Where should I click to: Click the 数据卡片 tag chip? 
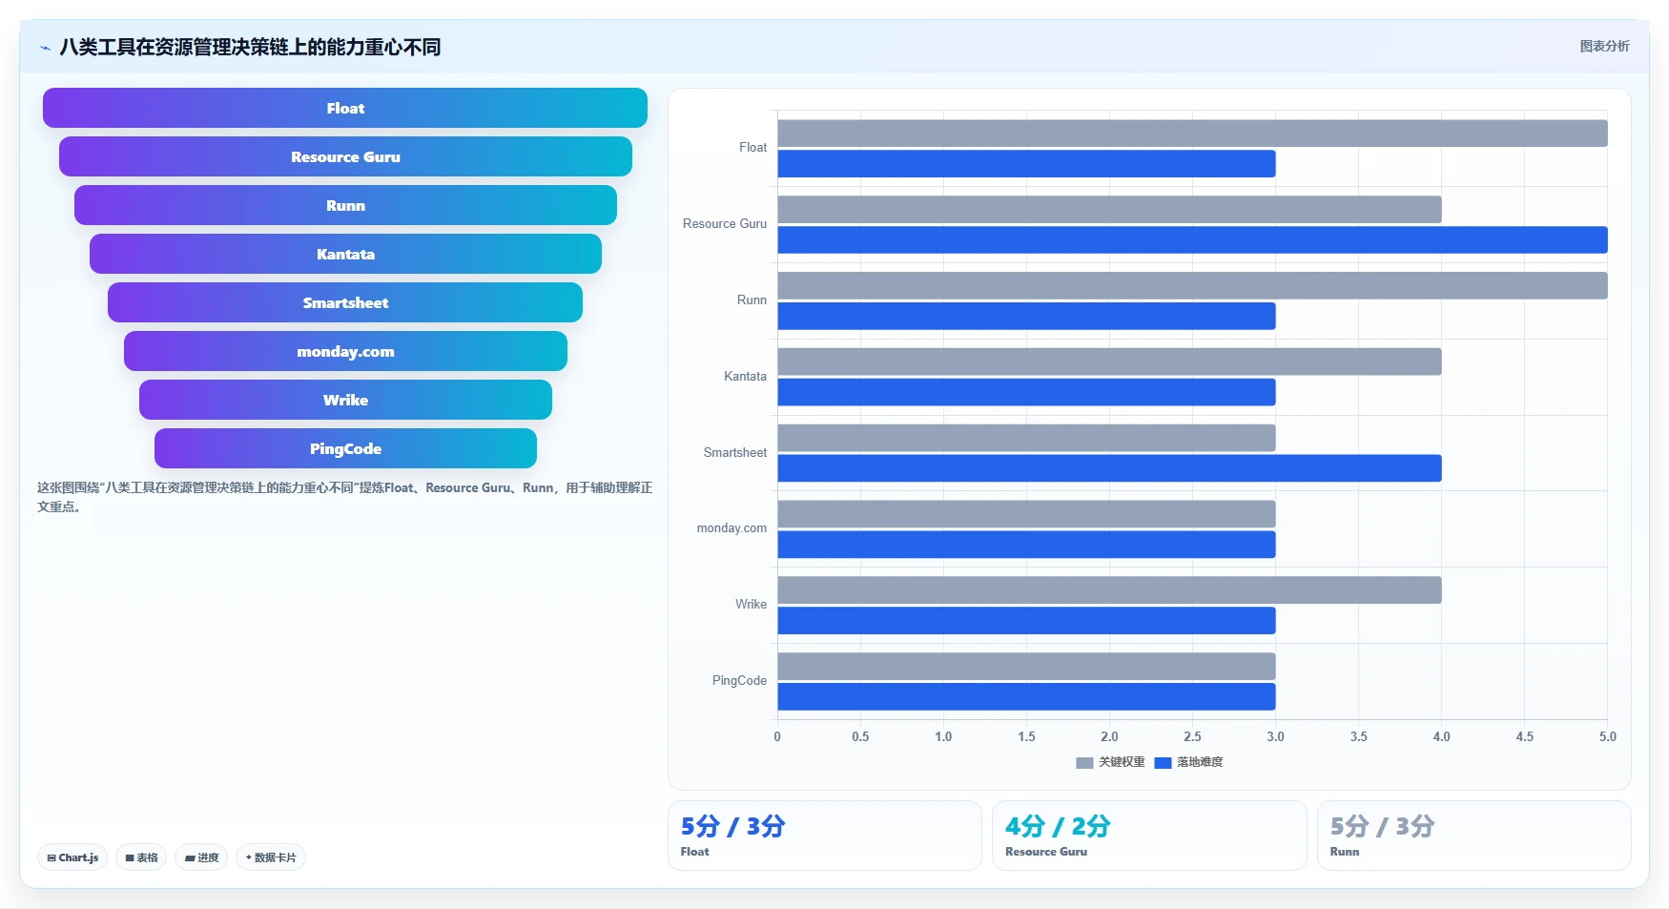271,857
